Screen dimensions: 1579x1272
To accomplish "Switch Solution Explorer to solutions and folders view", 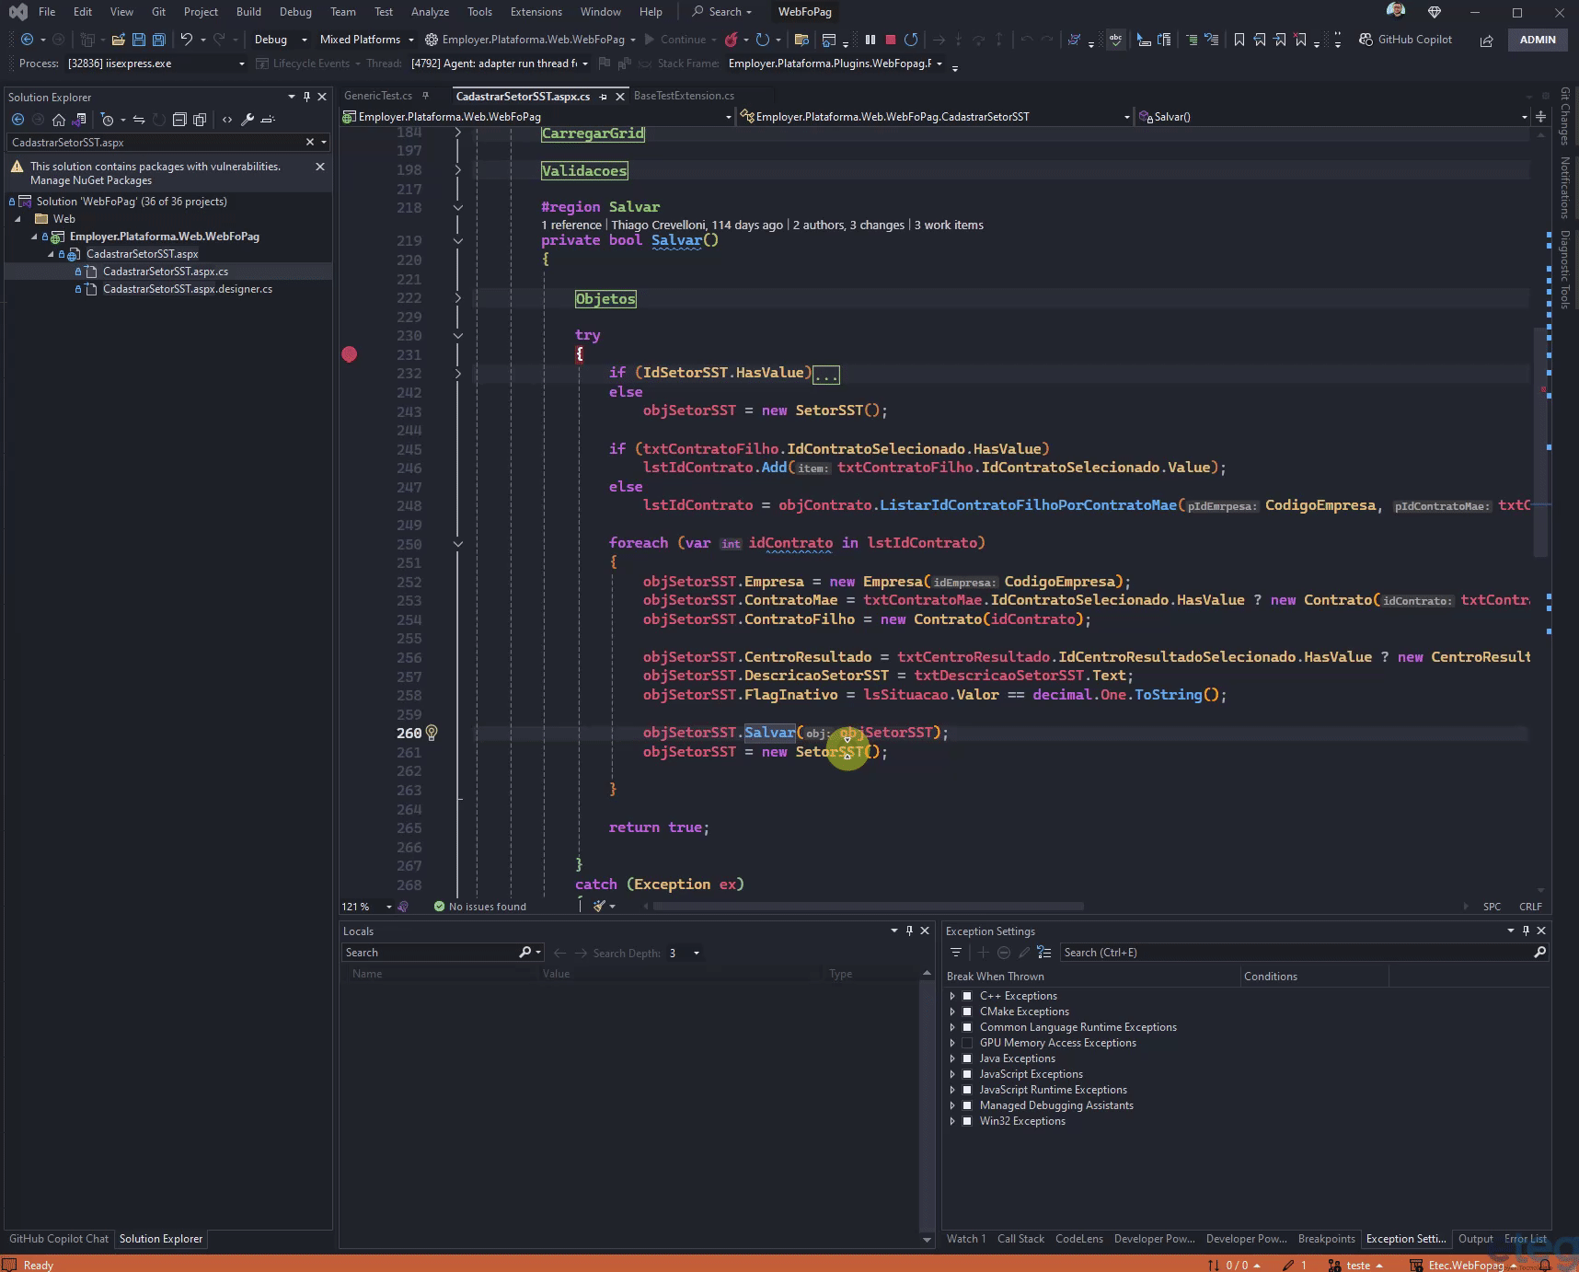I will coord(79,120).
